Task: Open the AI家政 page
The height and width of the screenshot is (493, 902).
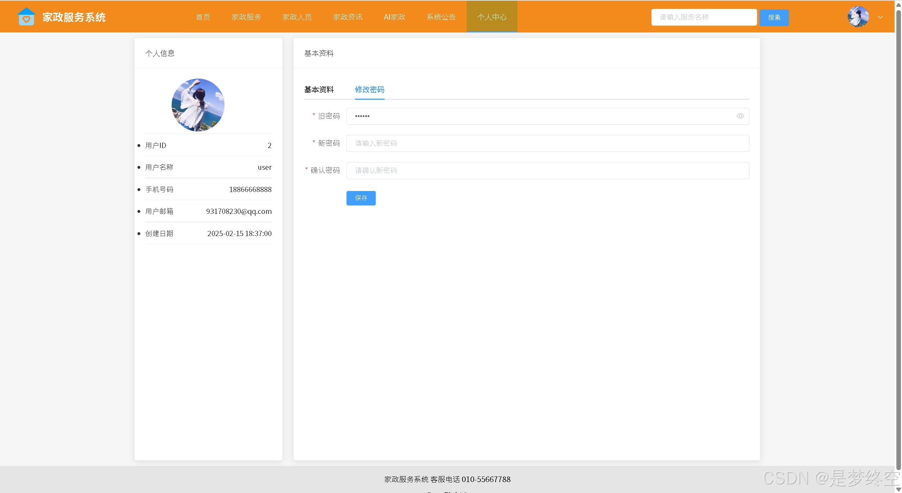Action: coord(394,17)
